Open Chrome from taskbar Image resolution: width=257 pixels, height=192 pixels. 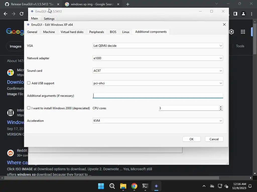(x=134, y=186)
